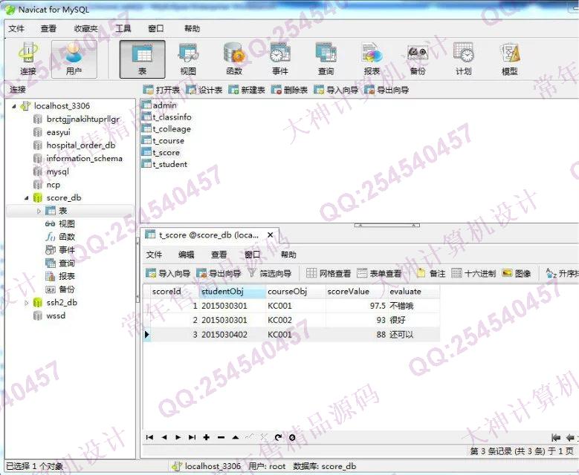Image resolution: width=579 pixels, height=475 pixels.
Task: Toggle the 备注 (Memo) panel
Action: (431, 273)
